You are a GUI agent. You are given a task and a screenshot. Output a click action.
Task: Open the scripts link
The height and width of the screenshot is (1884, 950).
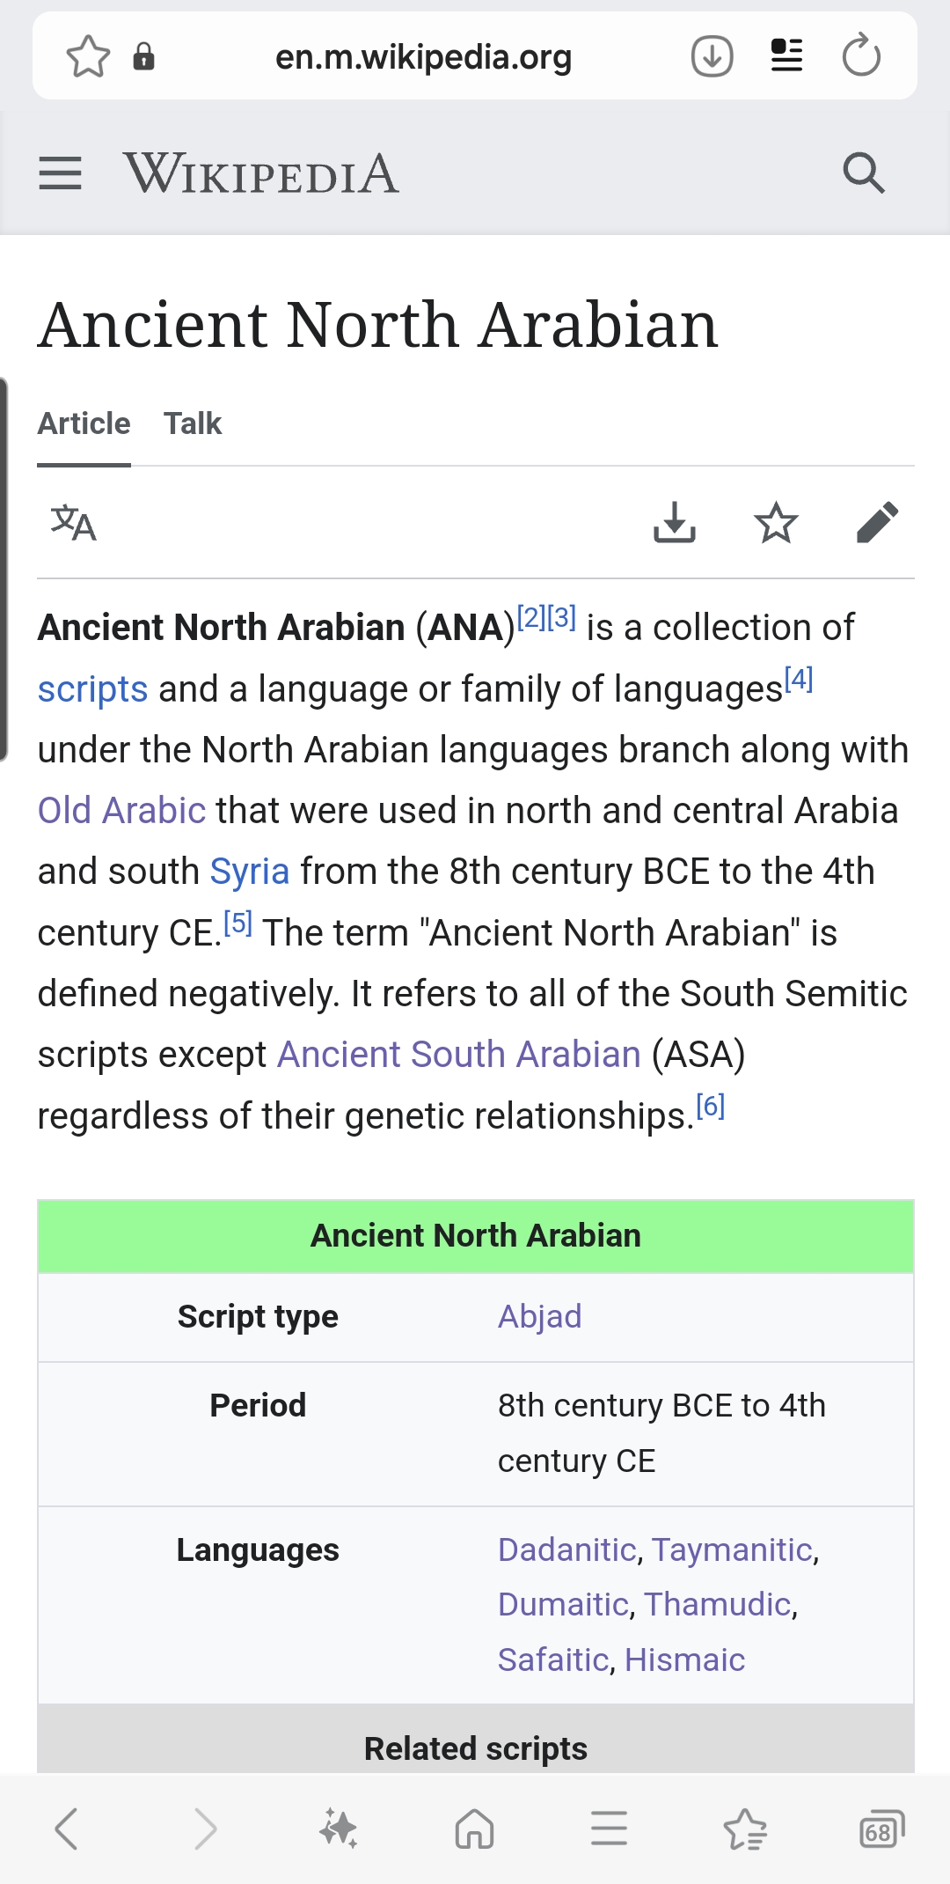coord(92,689)
